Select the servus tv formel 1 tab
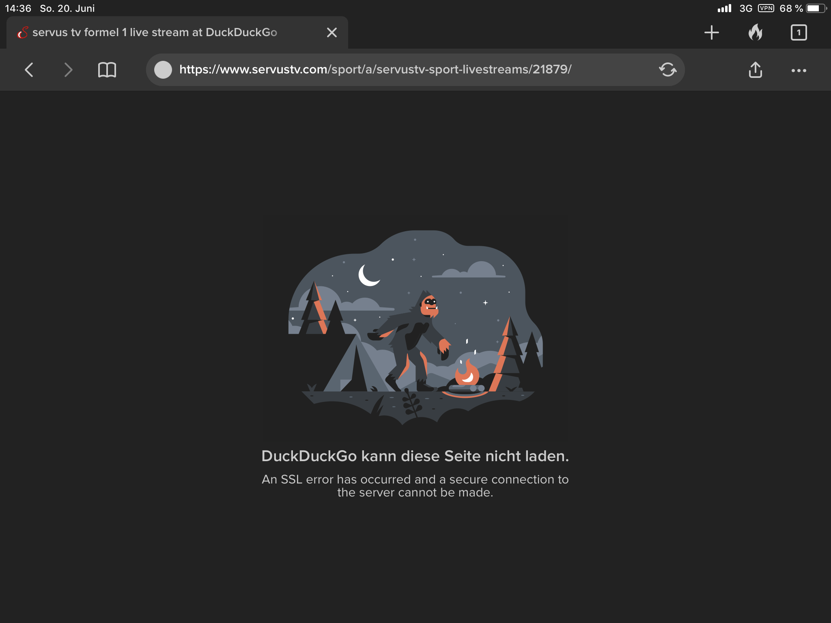Screen dimensions: 831x623 (177, 32)
